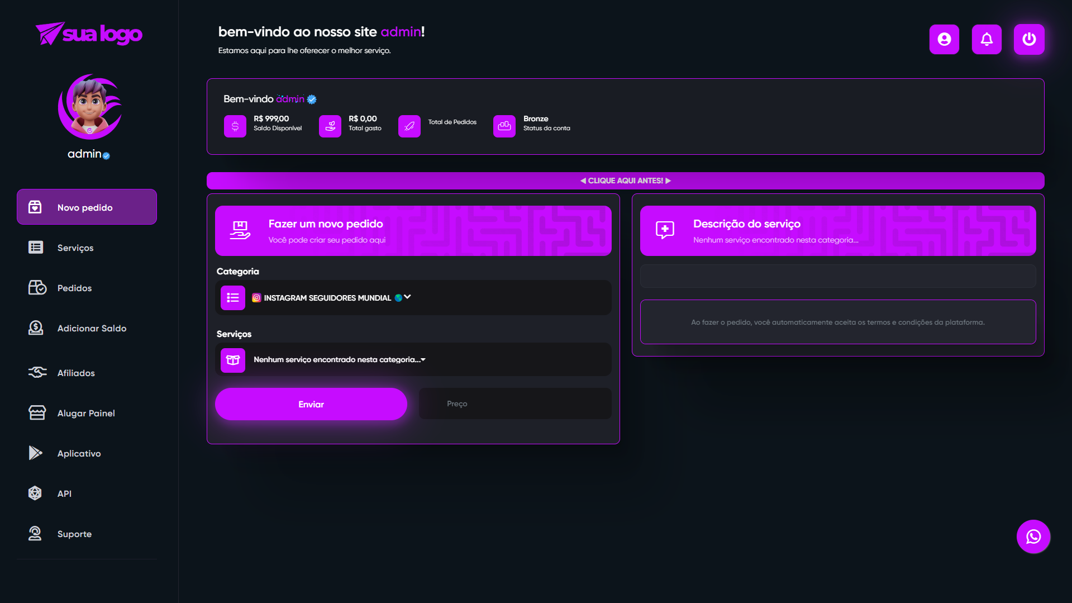
Task: Click the Total gasto icon
Action: pos(330,126)
